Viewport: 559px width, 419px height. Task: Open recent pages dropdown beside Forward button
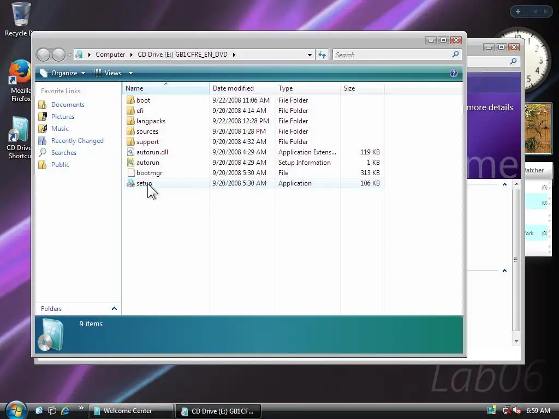click(69, 55)
